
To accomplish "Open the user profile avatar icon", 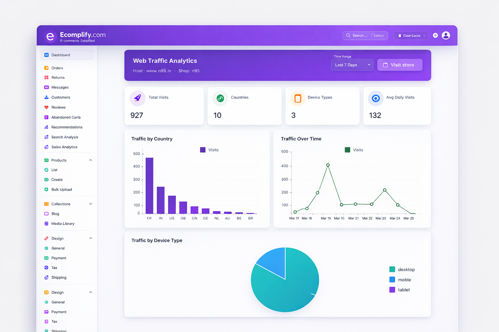I will (446, 35).
